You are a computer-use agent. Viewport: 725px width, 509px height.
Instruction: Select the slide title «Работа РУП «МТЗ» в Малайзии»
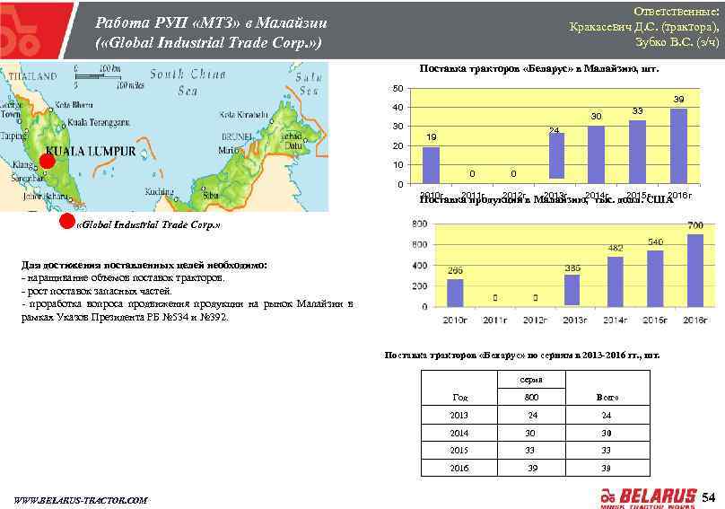(211, 22)
